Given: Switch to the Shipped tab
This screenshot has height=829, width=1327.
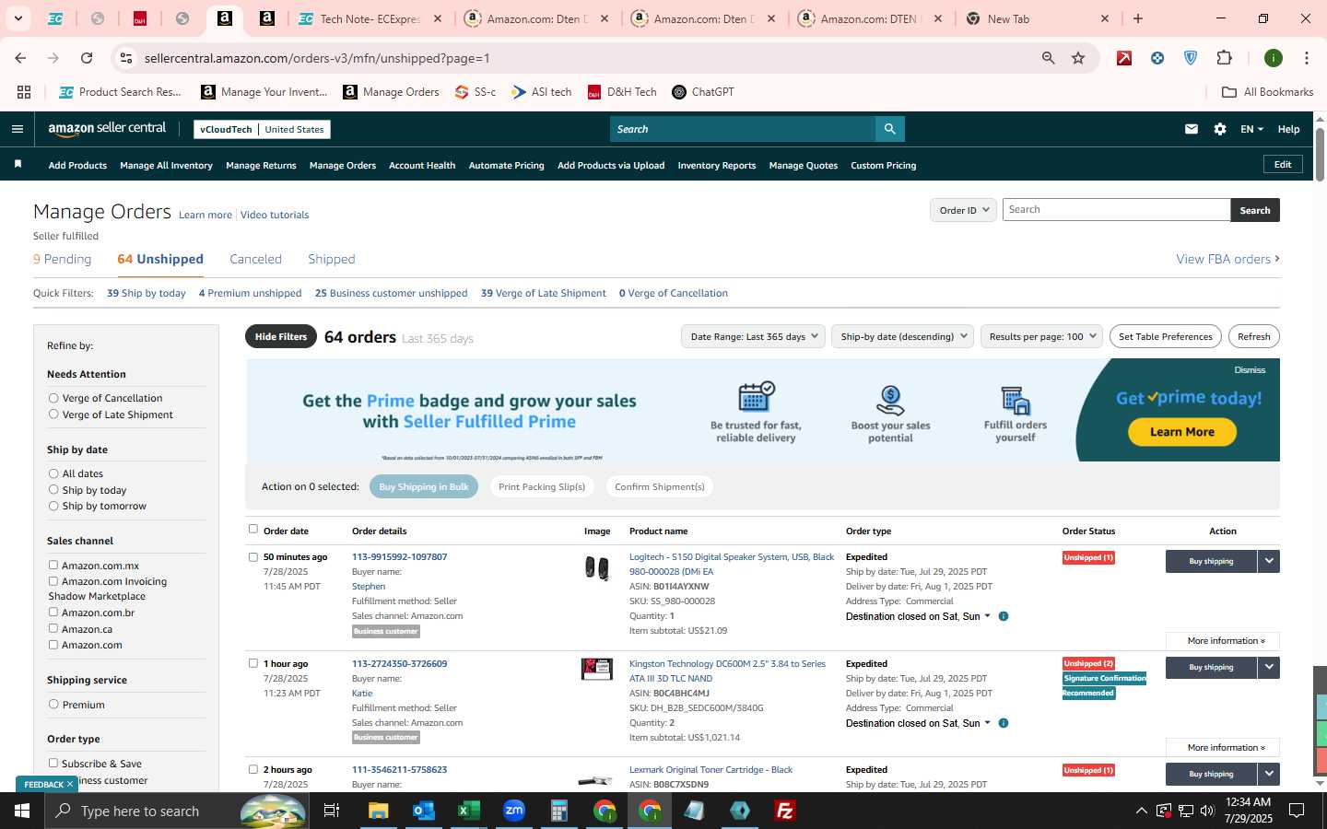Looking at the screenshot, I should (332, 259).
